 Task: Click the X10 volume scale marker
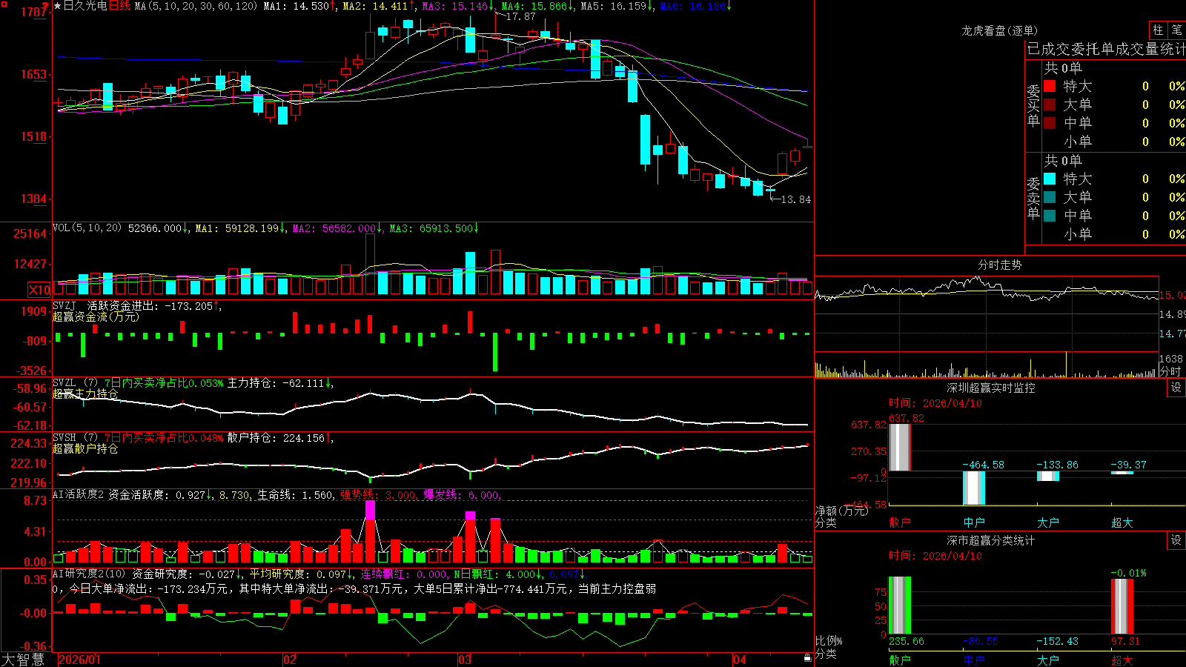coord(39,290)
